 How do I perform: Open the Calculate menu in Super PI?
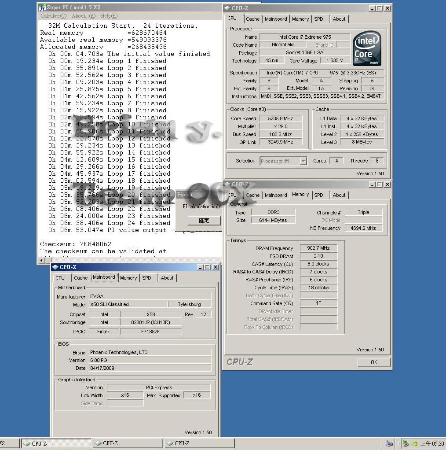point(54,16)
